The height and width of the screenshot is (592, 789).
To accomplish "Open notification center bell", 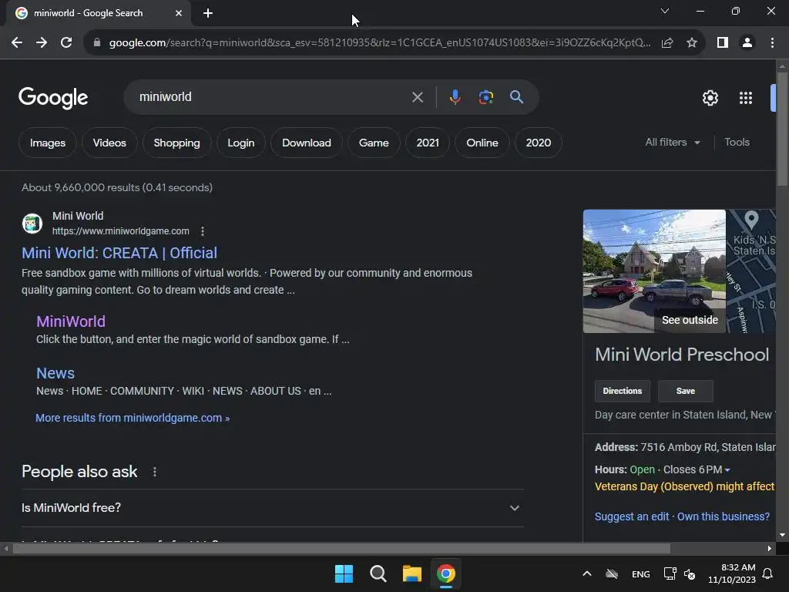I will pyautogui.click(x=767, y=573).
